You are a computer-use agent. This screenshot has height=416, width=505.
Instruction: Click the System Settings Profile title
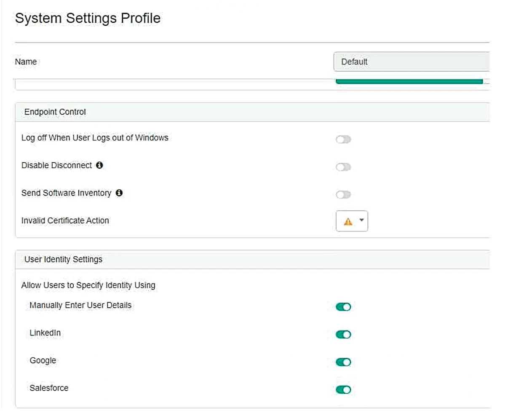(x=88, y=18)
